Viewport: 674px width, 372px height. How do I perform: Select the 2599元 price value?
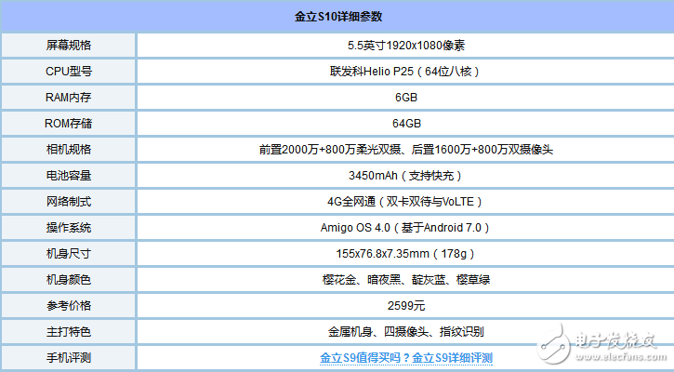click(405, 306)
